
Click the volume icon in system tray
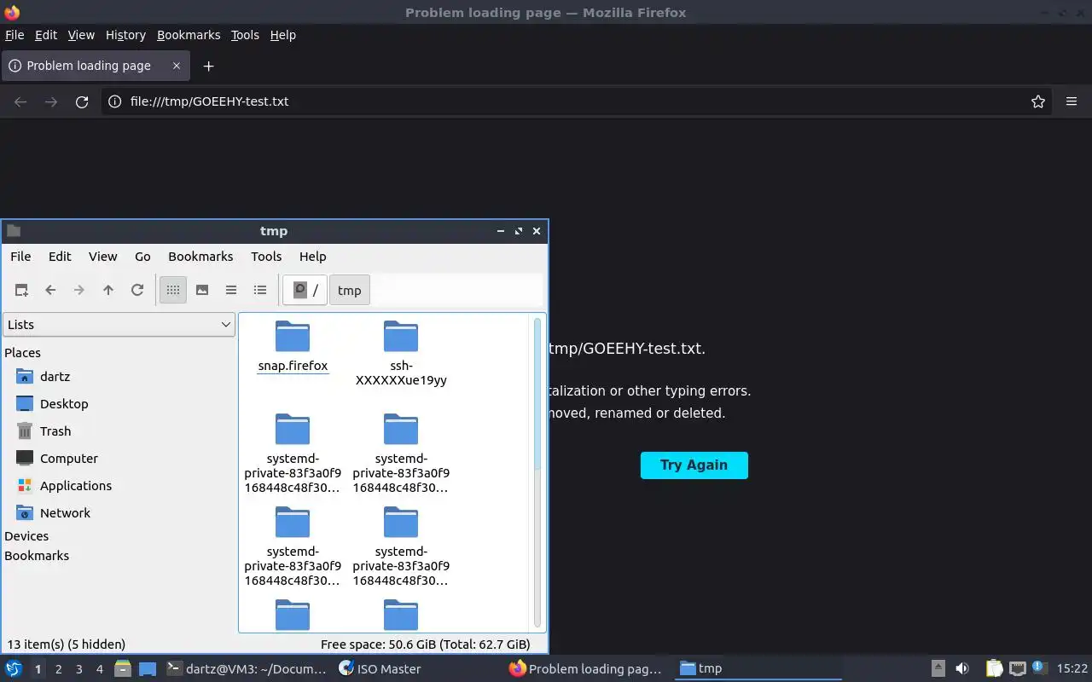[x=962, y=668]
